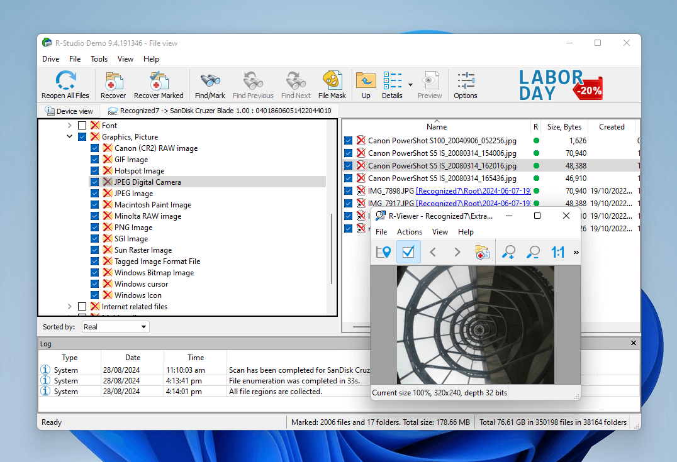Zoom in using the R-Viewer magnifier icon
The width and height of the screenshot is (677, 462).
(508, 251)
